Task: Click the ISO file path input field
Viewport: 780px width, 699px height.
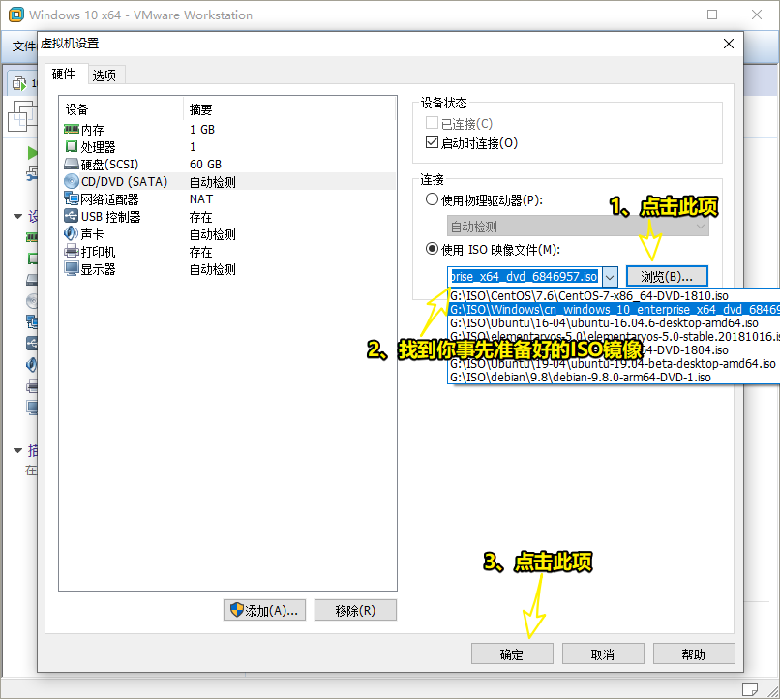Action: click(x=525, y=277)
